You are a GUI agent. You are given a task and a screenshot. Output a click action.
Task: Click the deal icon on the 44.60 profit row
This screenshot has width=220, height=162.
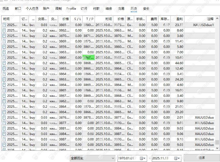(4, 63)
